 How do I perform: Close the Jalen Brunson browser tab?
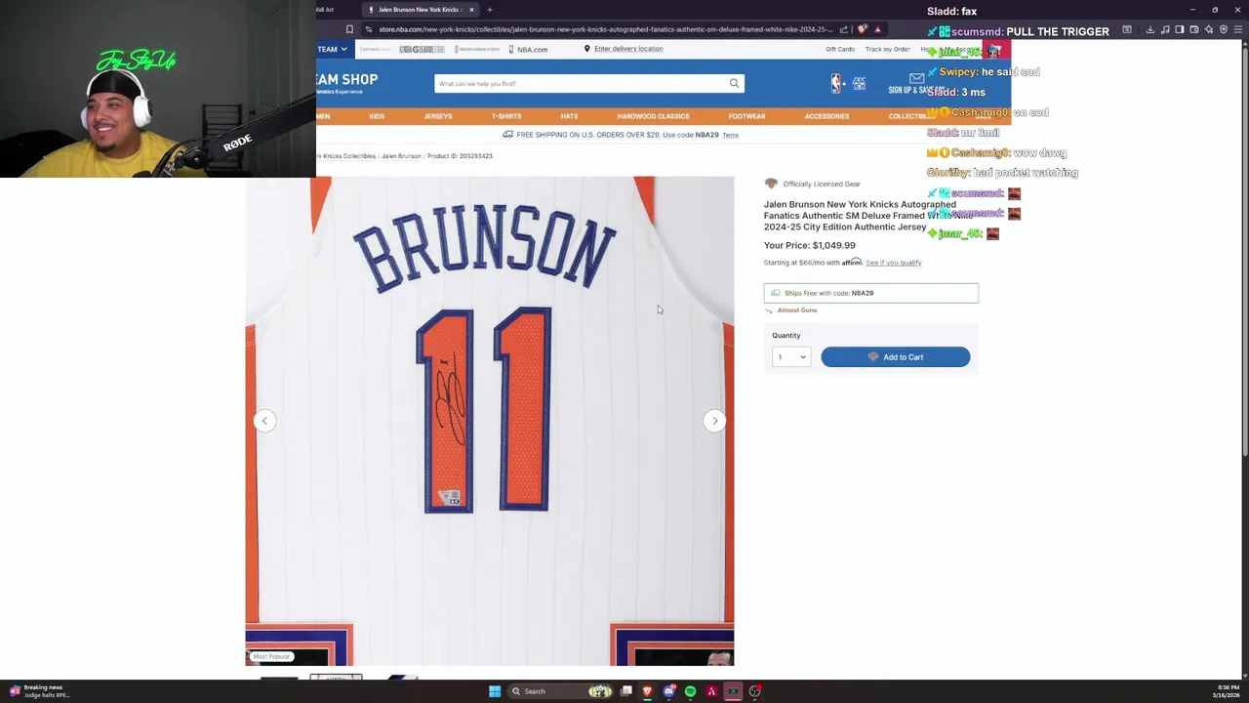coord(471,10)
